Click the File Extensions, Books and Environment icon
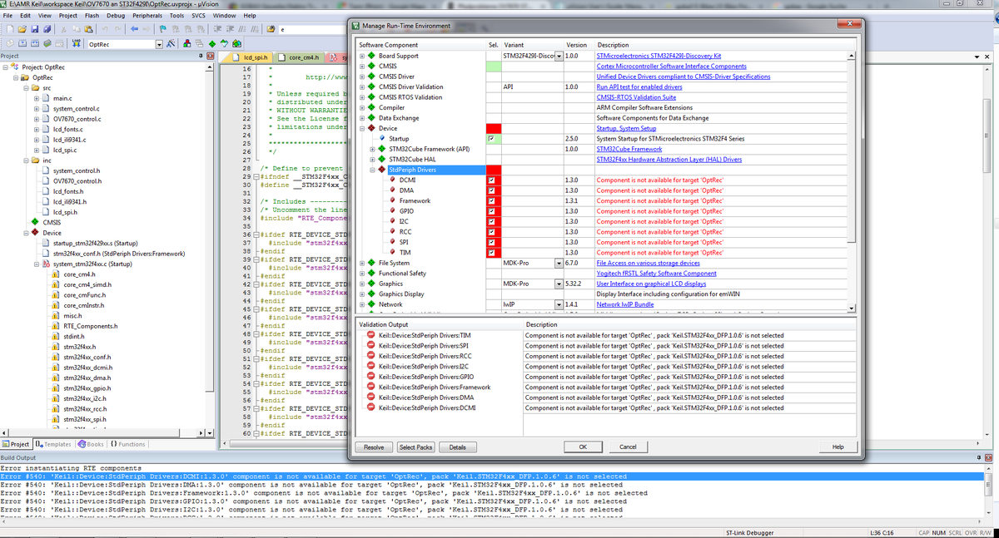 [187, 44]
